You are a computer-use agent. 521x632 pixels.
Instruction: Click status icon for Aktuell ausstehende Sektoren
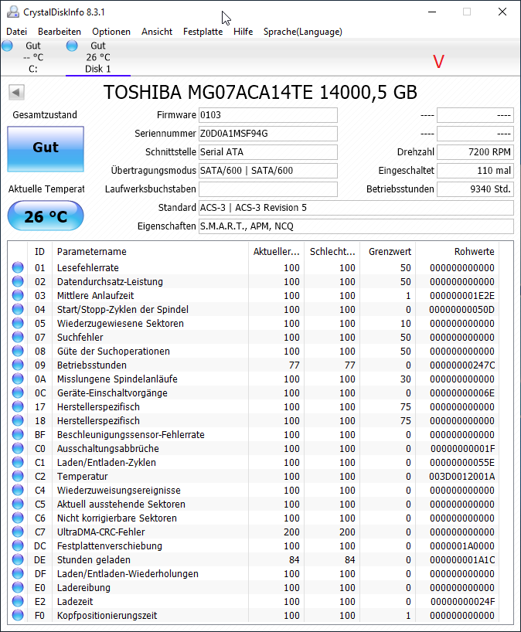pyautogui.click(x=18, y=504)
